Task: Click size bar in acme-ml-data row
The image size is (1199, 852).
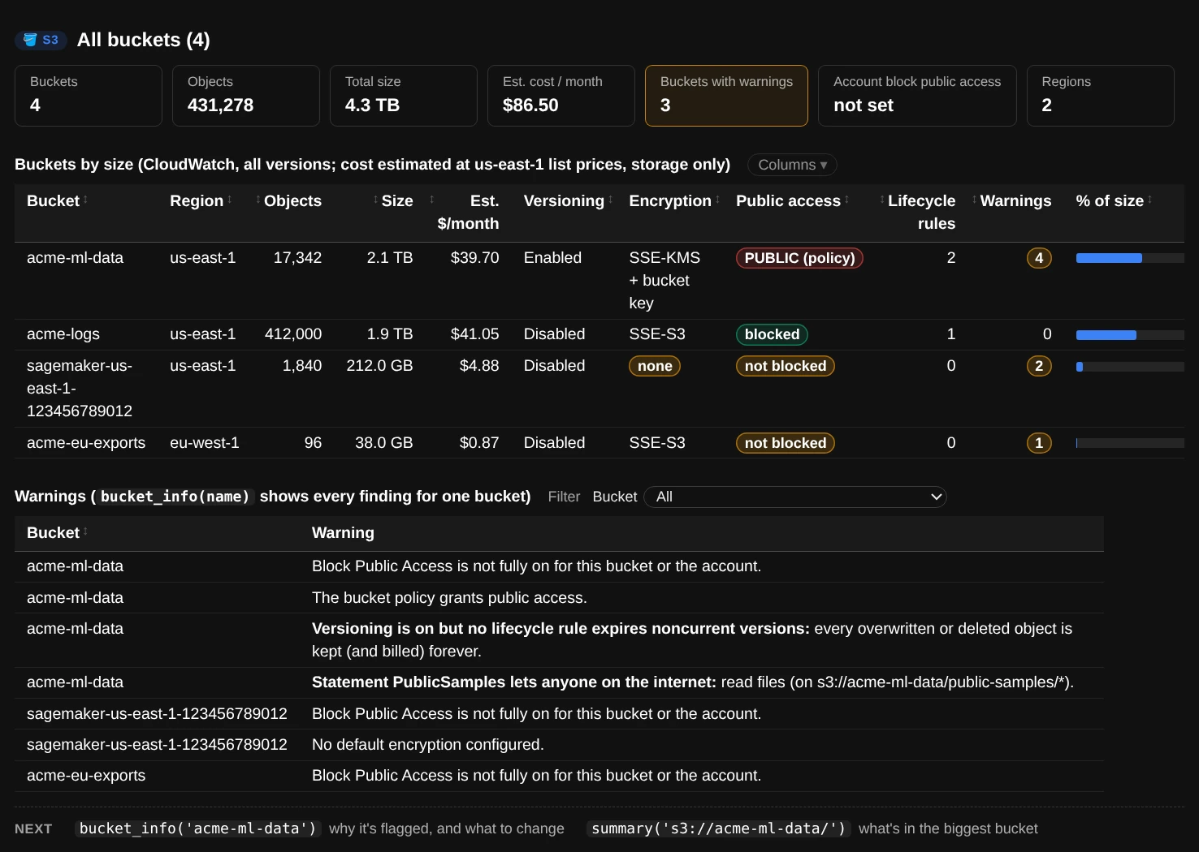Action: 1130,258
